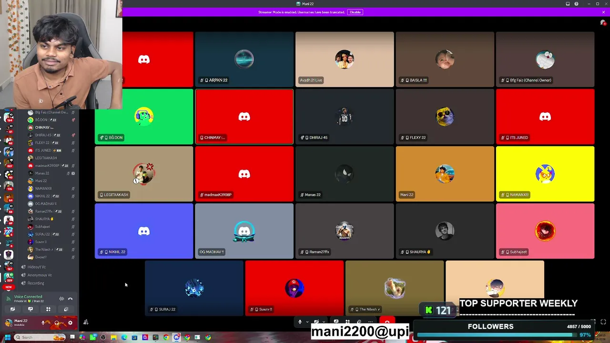Open Microsoft Edge from the taskbar
Viewport: 610px width, 343px height.
[x=124, y=337]
